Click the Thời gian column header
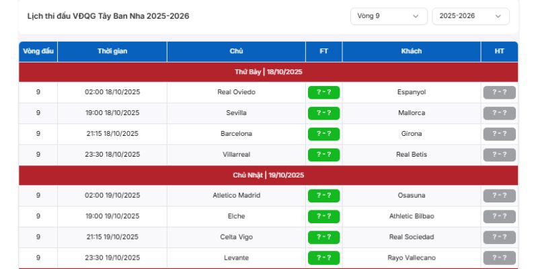The image size is (538, 269). pyautogui.click(x=112, y=51)
